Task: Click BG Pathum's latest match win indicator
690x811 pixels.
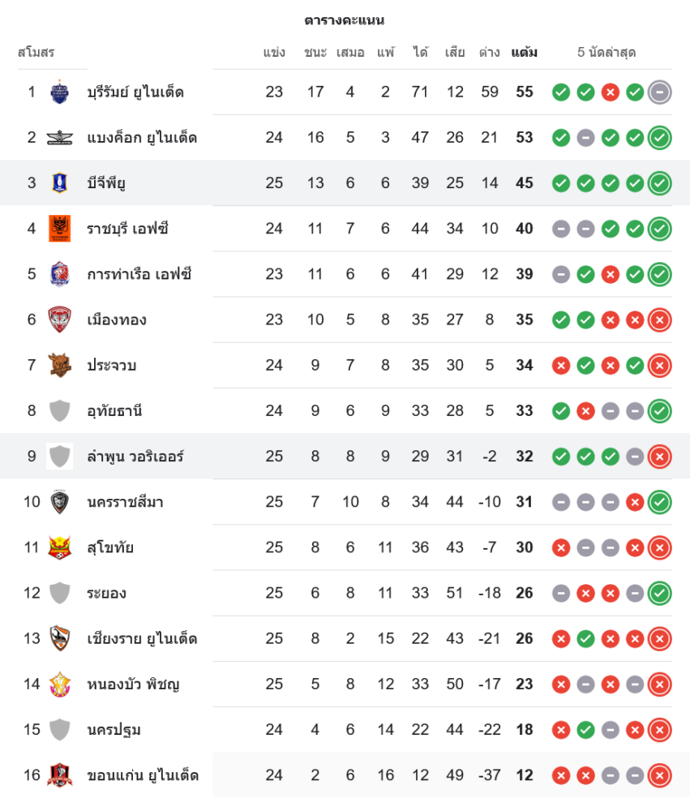Action: tap(660, 182)
